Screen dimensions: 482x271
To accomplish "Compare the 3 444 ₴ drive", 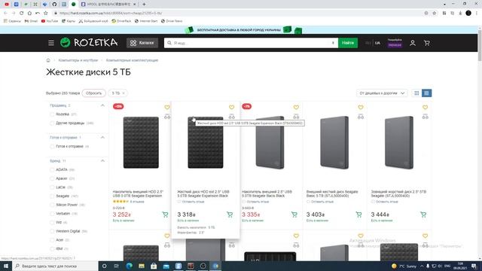I will pyautogui.click(x=425, y=117).
